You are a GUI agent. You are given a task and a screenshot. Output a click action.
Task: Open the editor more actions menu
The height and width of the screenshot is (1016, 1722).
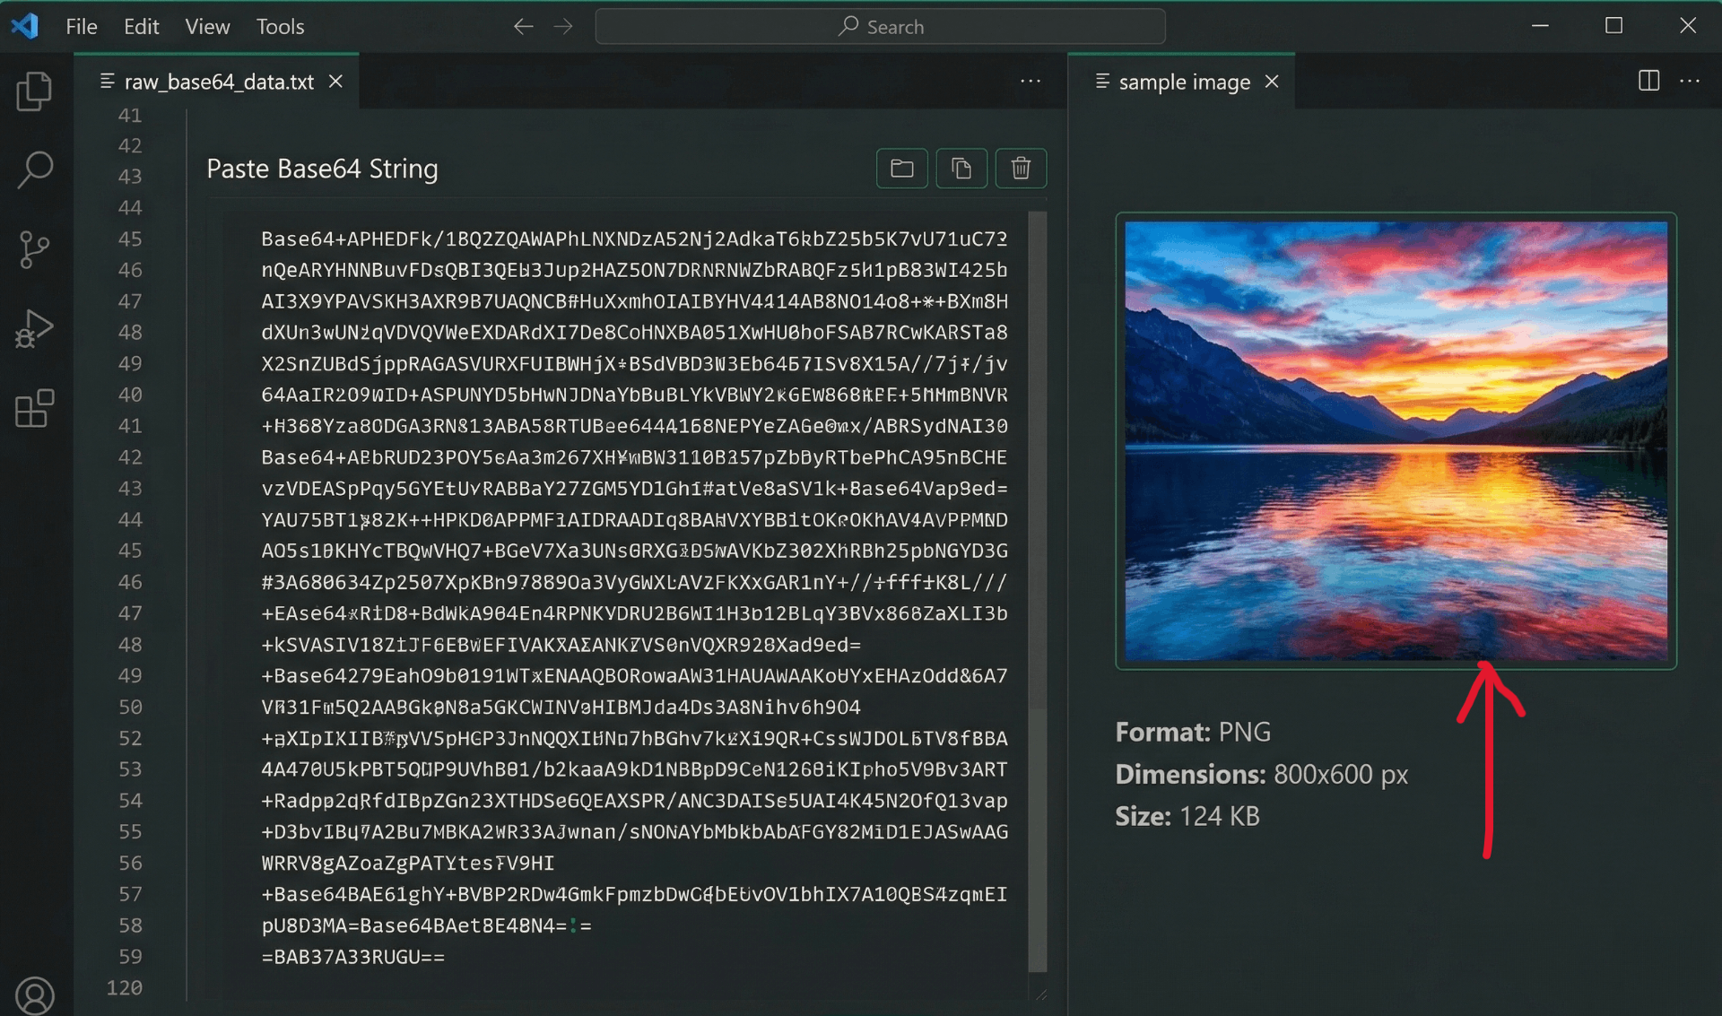(x=1030, y=81)
